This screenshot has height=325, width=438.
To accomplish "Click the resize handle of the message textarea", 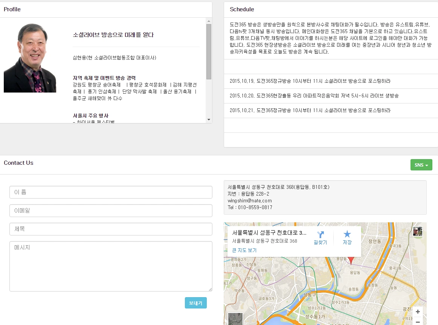I will 210,290.
